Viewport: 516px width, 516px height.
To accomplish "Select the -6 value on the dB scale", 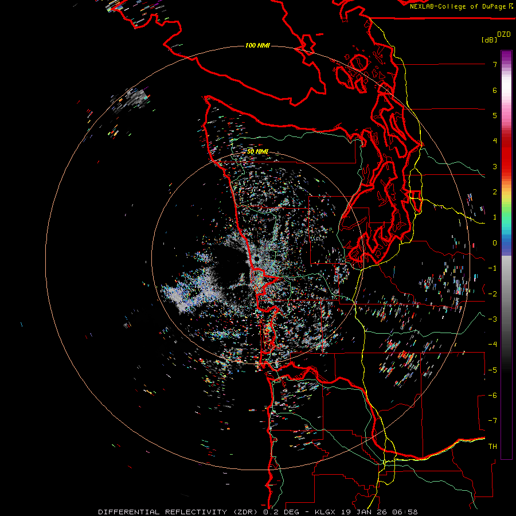I will 492,395.
